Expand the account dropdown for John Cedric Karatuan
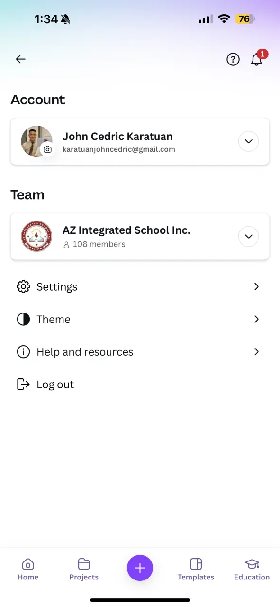 [248, 141]
